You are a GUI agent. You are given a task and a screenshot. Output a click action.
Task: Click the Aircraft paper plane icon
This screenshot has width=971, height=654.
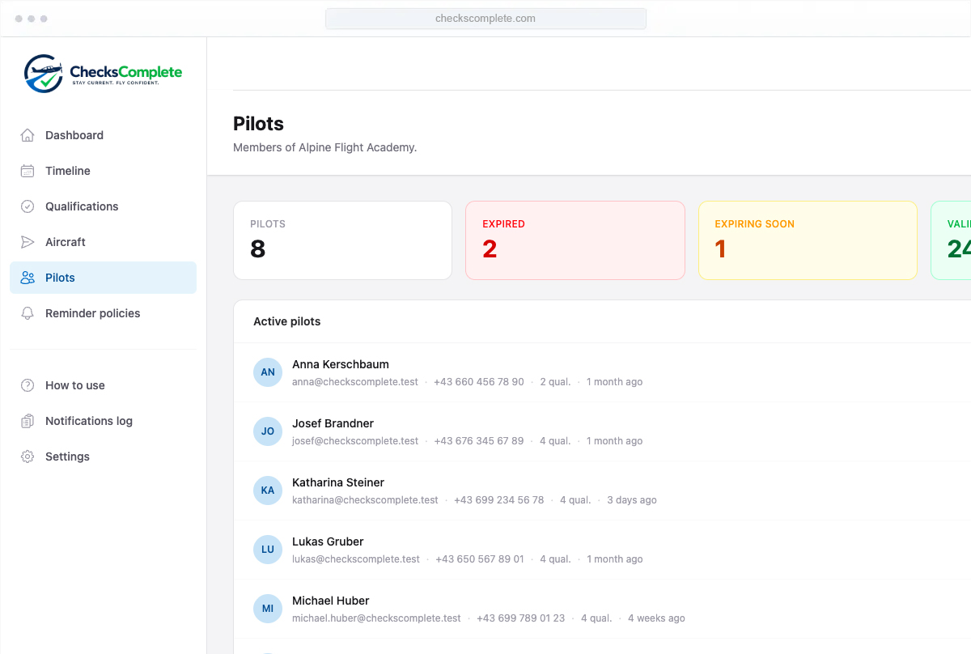click(28, 242)
